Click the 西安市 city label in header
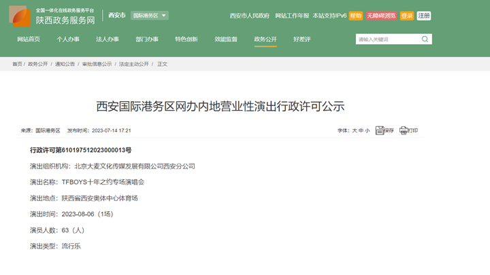Screen dimensions: 490x275 [117, 15]
